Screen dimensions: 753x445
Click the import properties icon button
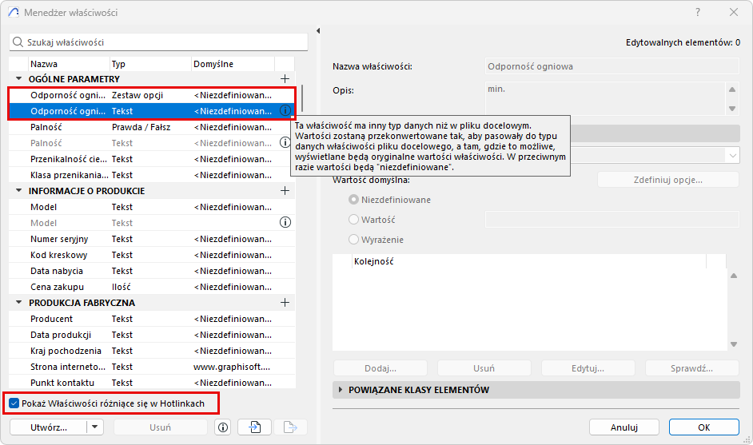pos(254,427)
